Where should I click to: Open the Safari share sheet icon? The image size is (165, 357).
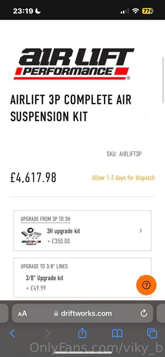point(82,333)
